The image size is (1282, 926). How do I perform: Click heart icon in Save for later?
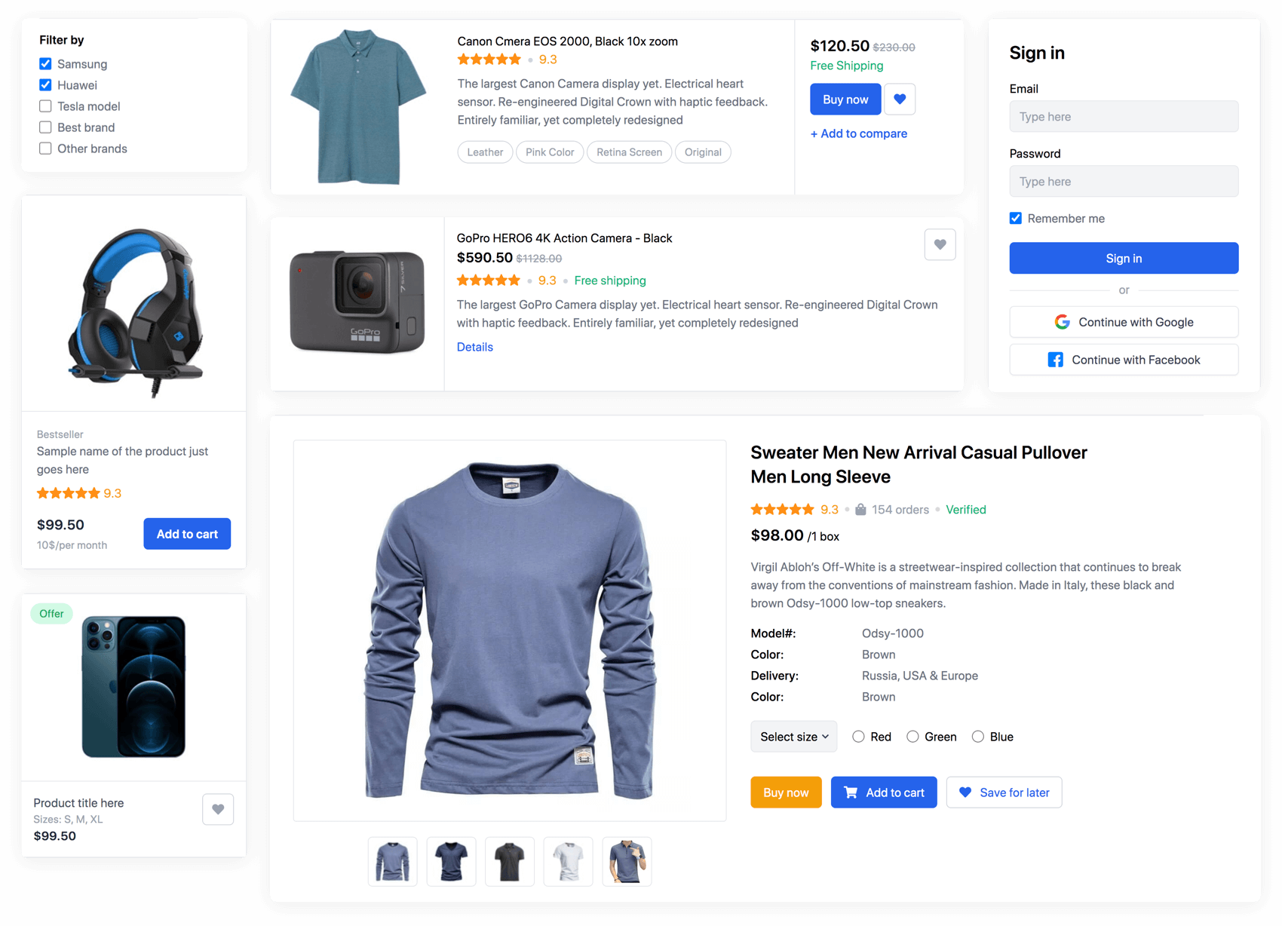[965, 793]
